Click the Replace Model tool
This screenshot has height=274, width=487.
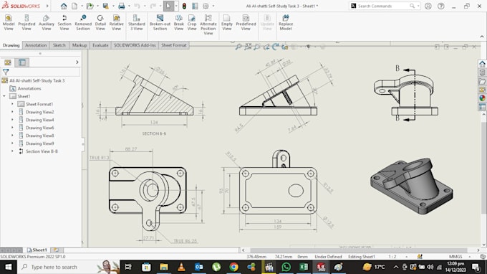[286, 23]
